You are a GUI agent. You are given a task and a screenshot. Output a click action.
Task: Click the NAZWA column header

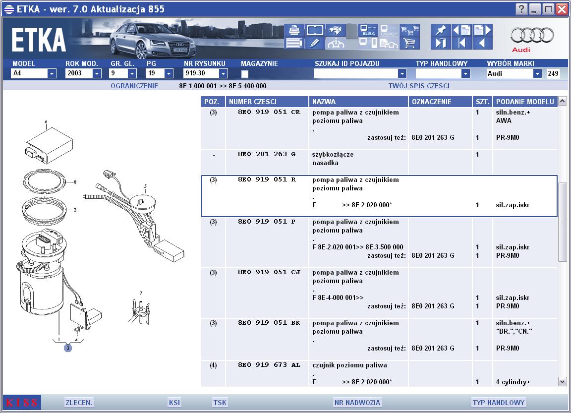[x=358, y=102]
